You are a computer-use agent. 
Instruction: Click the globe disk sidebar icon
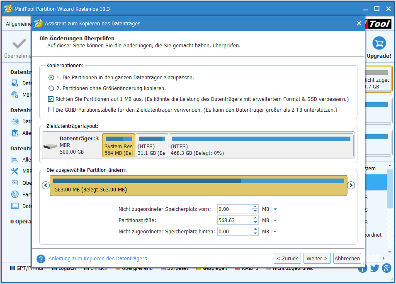click(x=15, y=121)
